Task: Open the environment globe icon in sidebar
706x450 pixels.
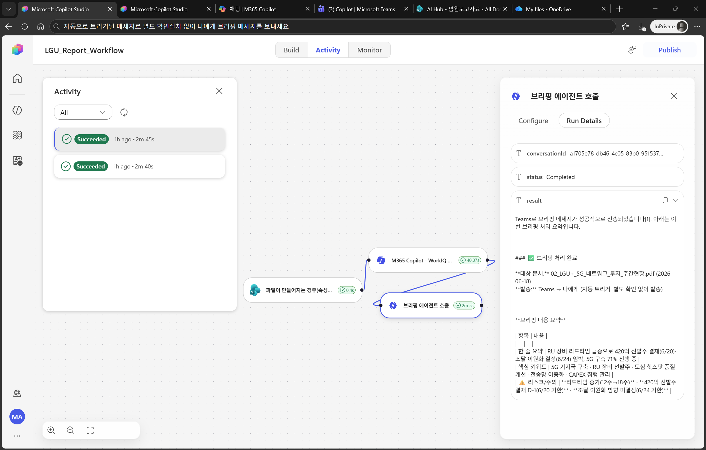Action: point(17,393)
